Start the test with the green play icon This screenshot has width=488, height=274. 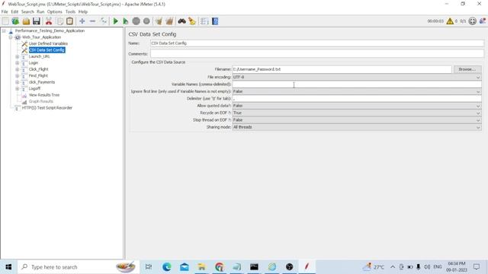tap(115, 21)
